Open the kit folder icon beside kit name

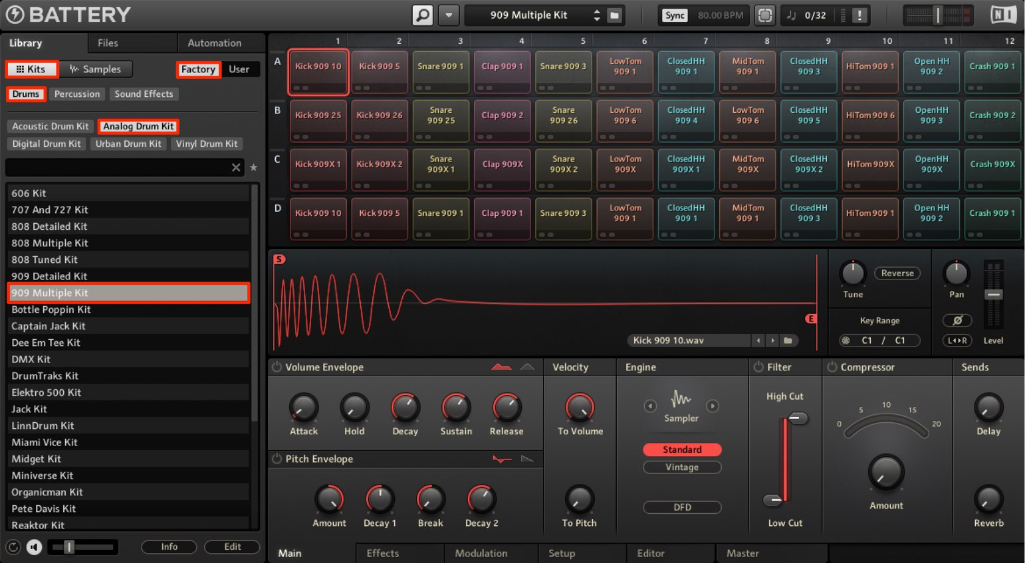point(615,15)
